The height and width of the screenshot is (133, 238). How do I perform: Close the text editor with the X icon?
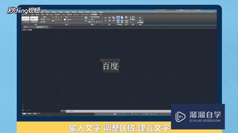(x=140, y=18)
